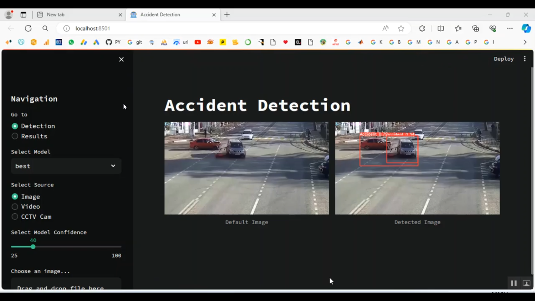This screenshot has height=301, width=535.
Task: Expand hidden bookmarks with the favorites bar chevron
Action: (x=525, y=42)
